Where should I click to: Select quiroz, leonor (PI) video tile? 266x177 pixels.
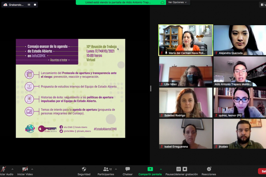click(x=240, y=103)
